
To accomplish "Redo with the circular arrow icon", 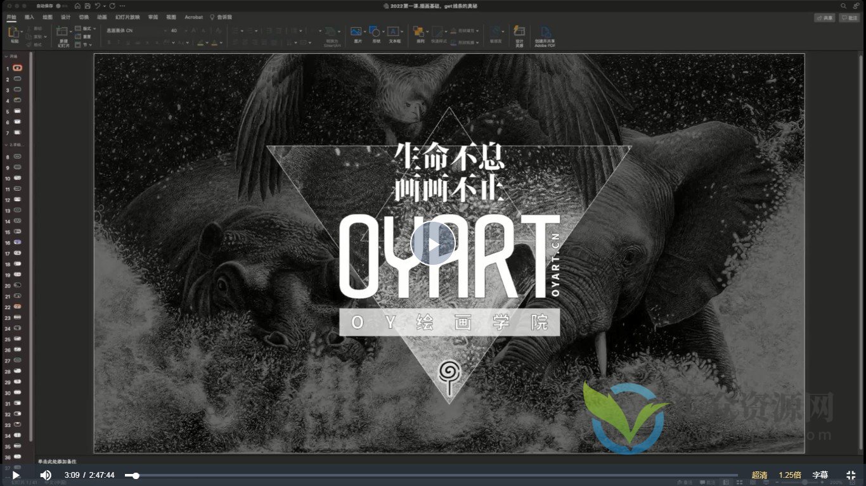I will (112, 6).
